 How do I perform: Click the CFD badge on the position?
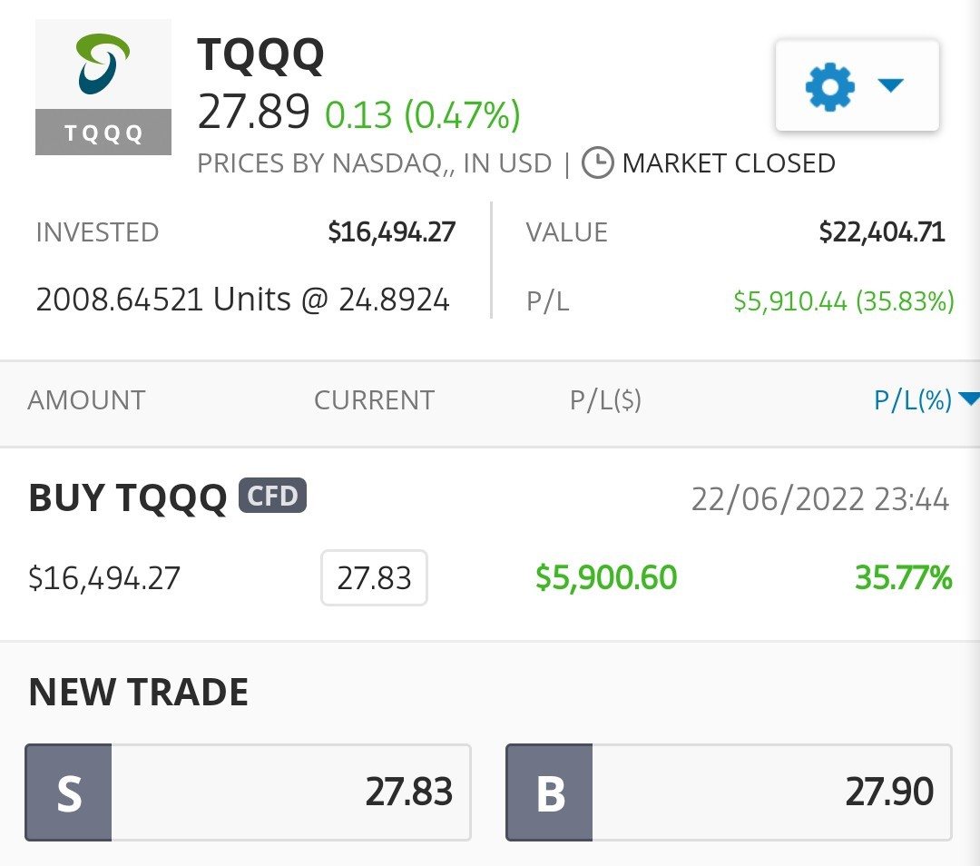tap(272, 496)
